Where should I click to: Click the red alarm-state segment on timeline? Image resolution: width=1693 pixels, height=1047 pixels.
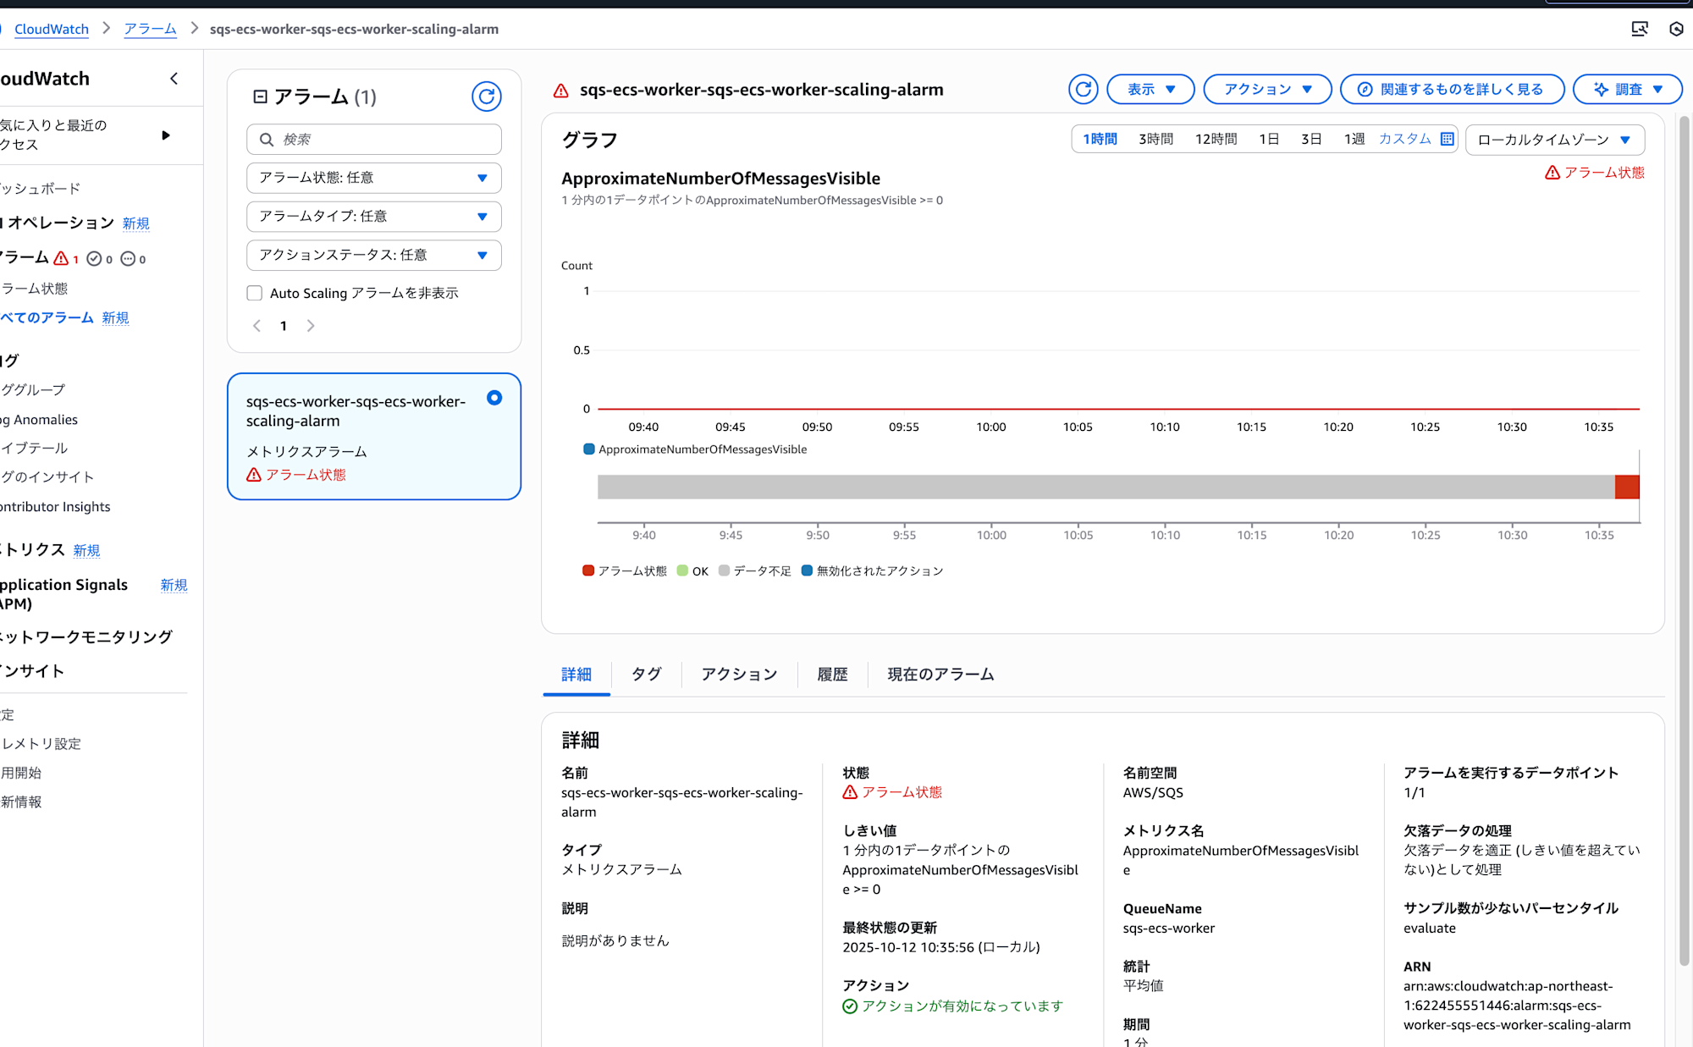(x=1626, y=487)
